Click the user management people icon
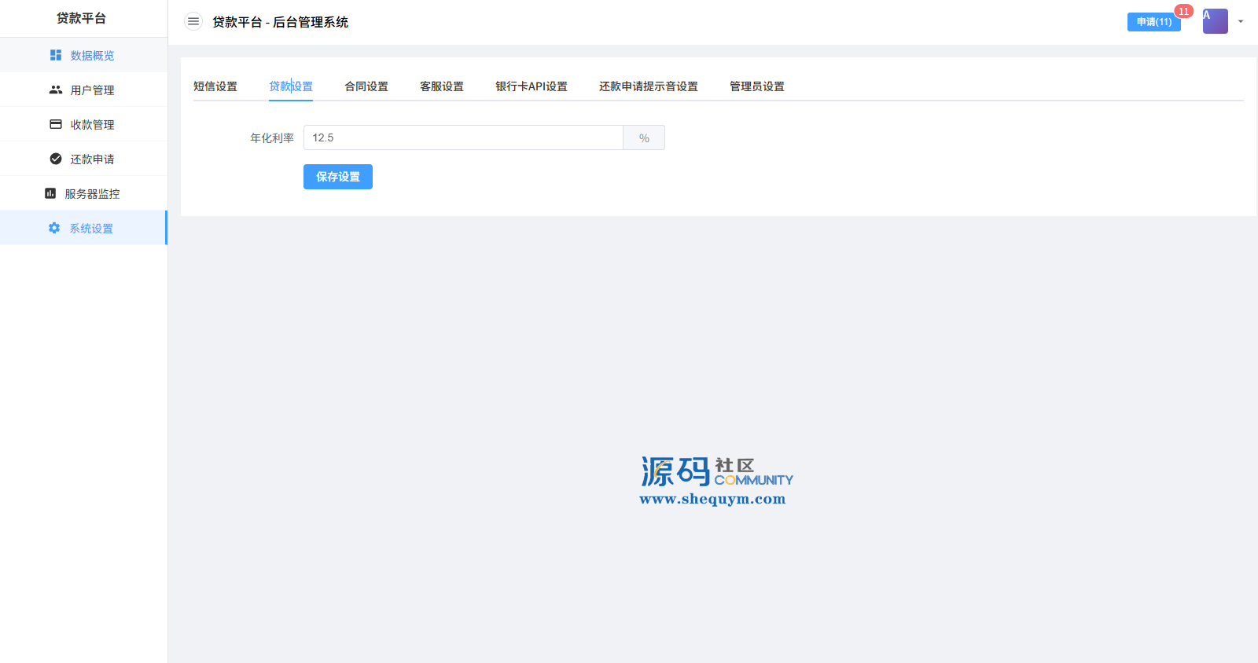1258x663 pixels. (56, 90)
